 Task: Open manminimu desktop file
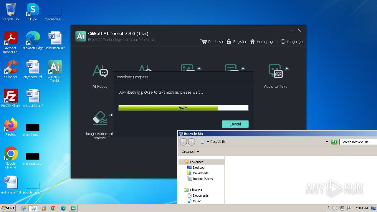pos(32,130)
